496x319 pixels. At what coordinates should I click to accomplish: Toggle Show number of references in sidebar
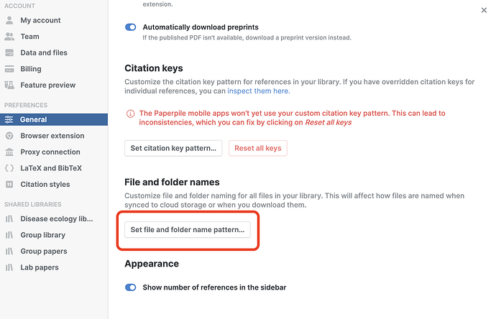(130, 287)
